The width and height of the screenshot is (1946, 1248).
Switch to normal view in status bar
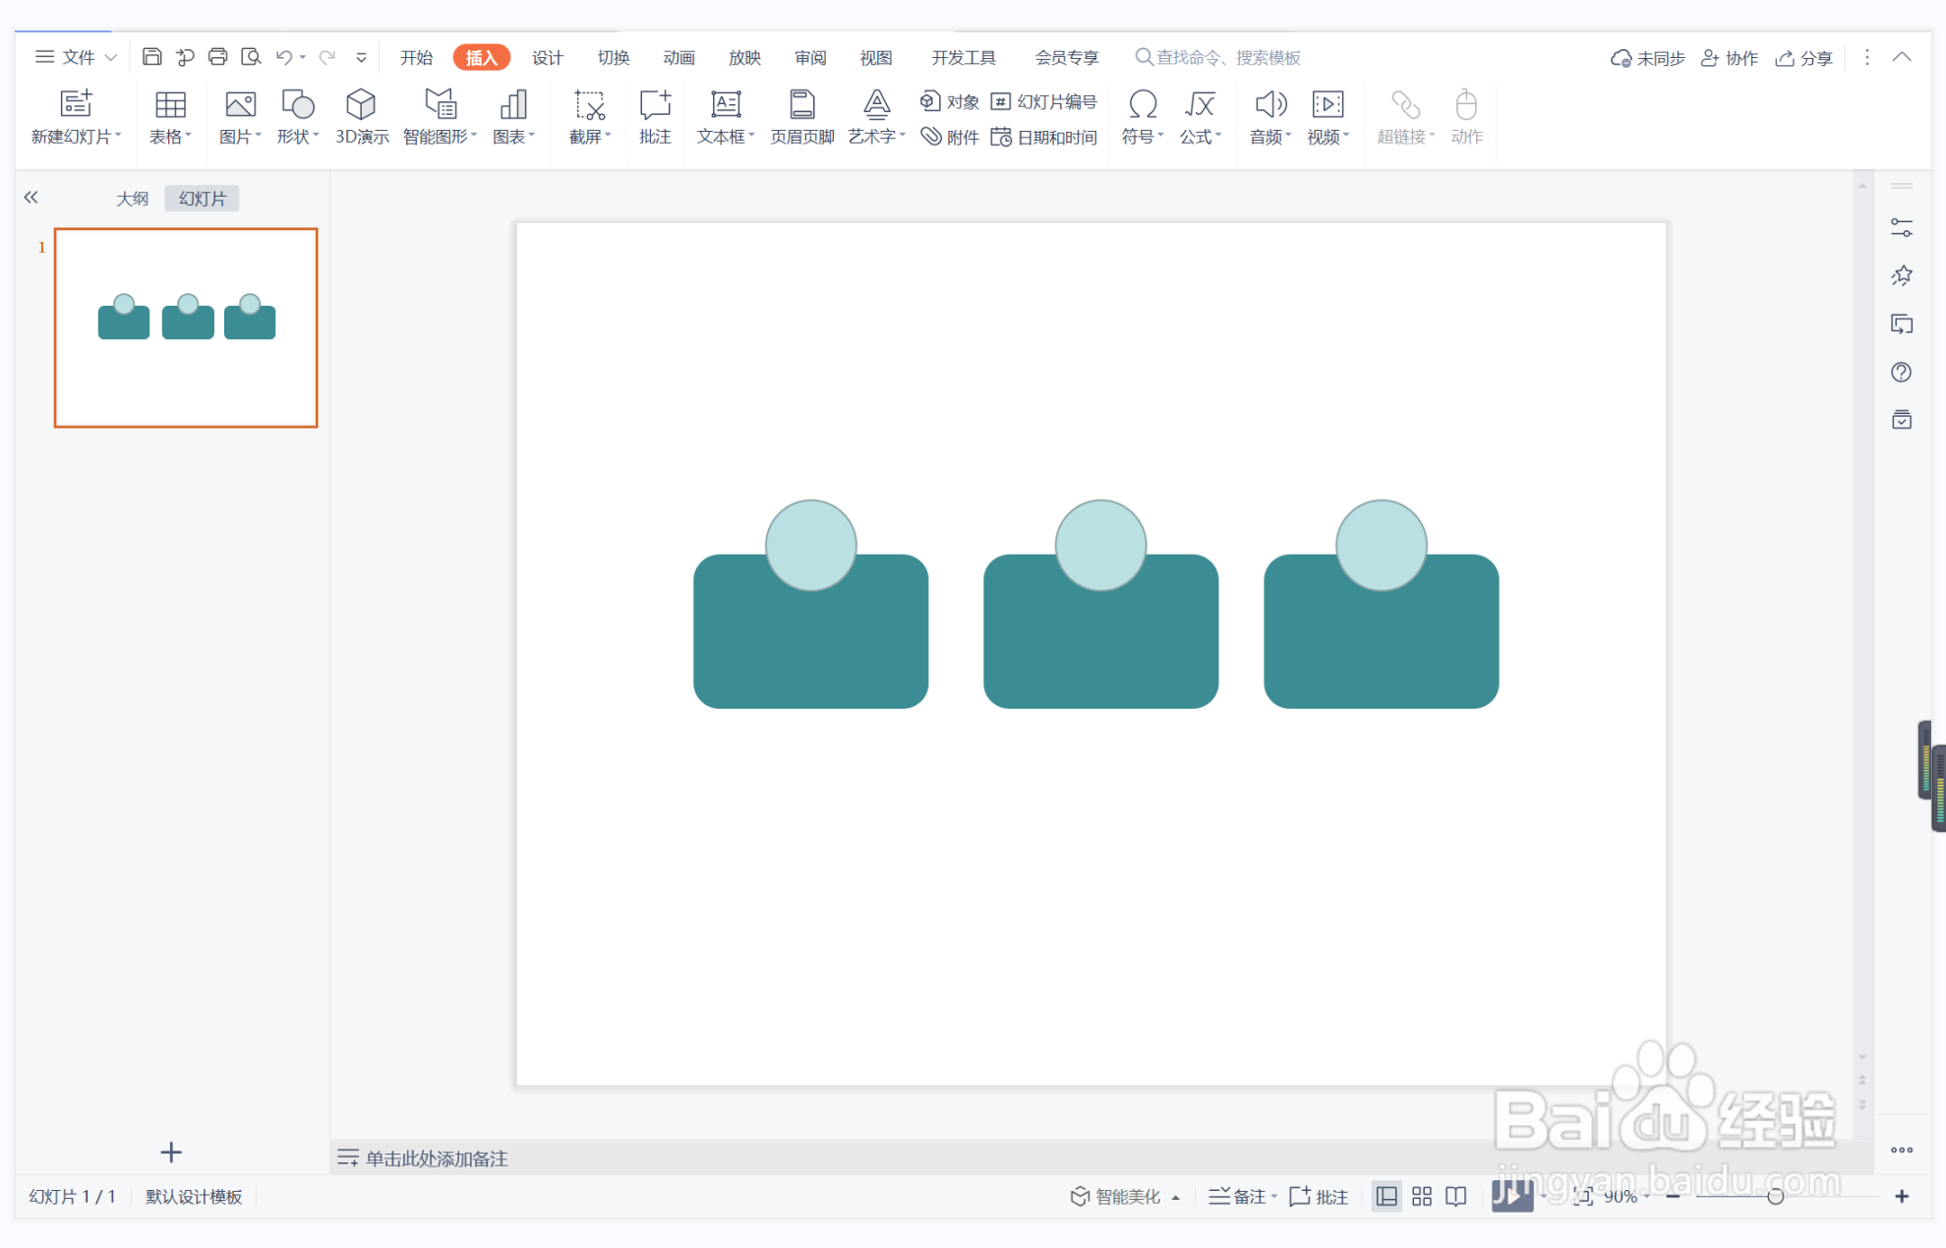1386,1196
